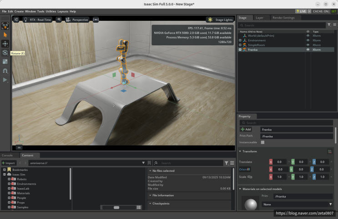Activate the Rotate tool
Viewport: 338px width, 219px height.
click(x=5, y=53)
